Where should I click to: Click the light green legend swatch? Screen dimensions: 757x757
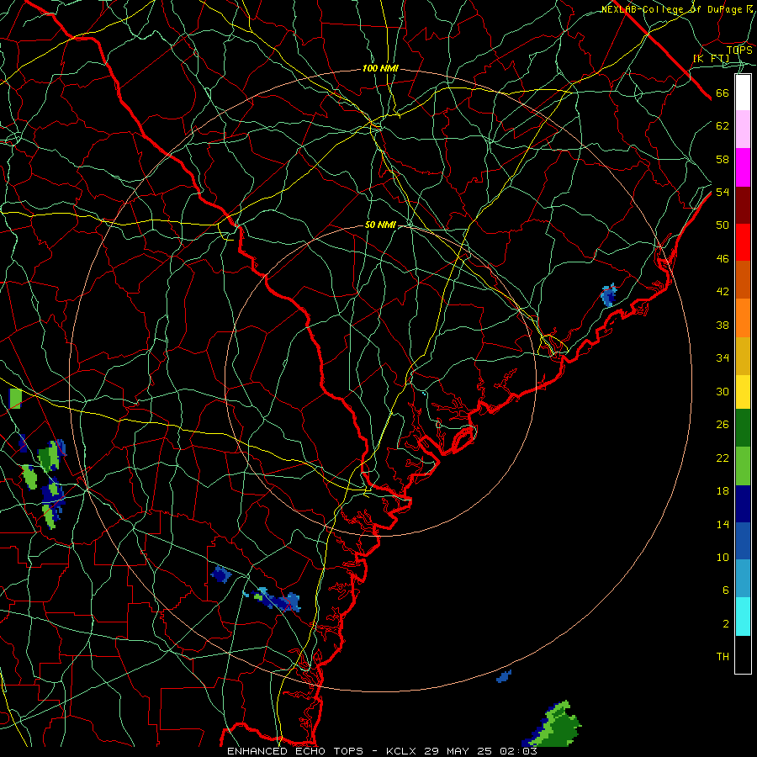coord(743,466)
